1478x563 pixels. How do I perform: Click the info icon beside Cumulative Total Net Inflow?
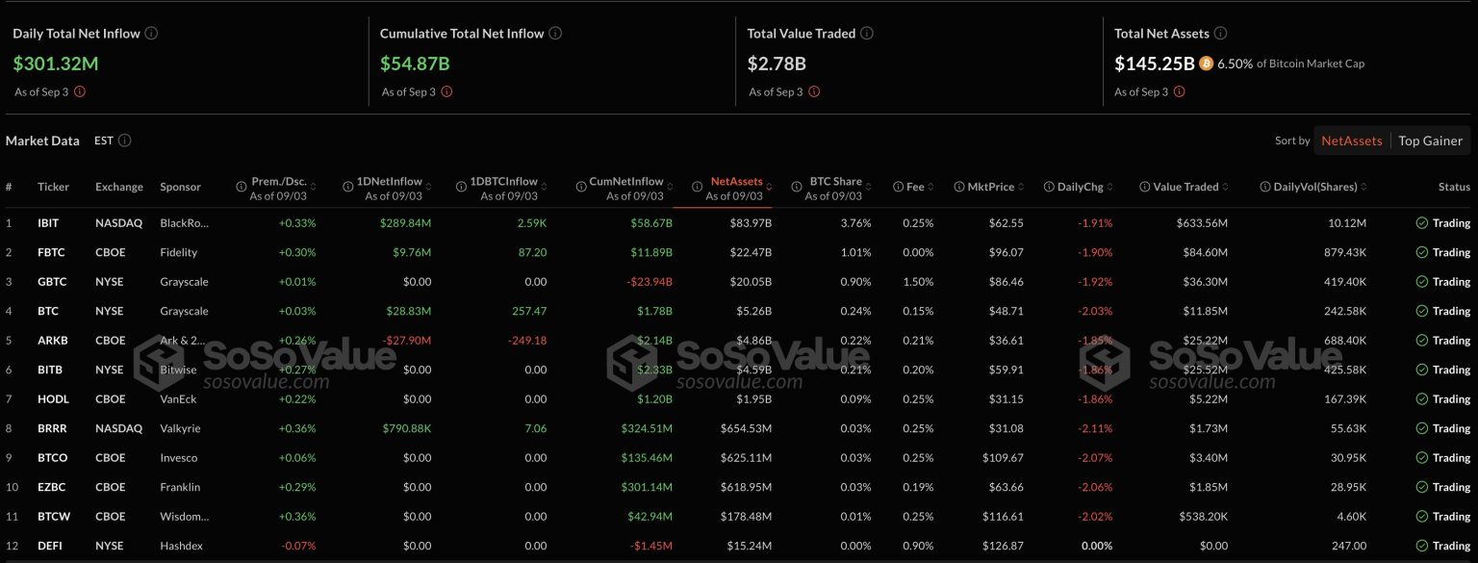pos(554,33)
